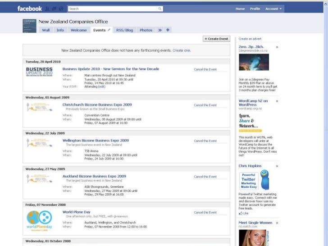Go to the Photos tab

pyautogui.click(x=146, y=30)
